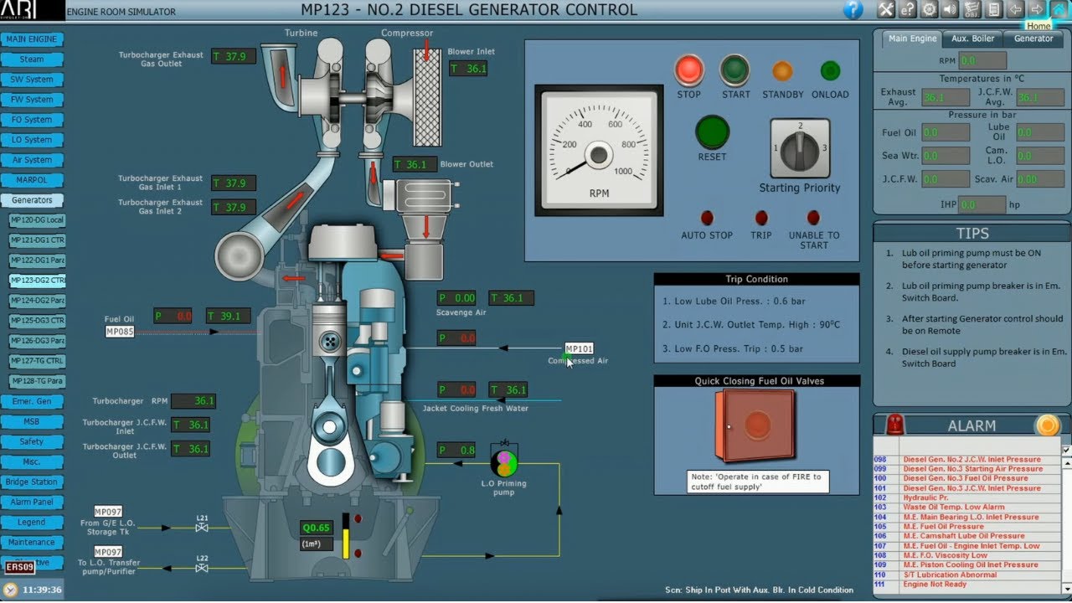Switch to the Generator tab
Image resolution: width=1072 pixels, height=603 pixels.
(x=1033, y=39)
